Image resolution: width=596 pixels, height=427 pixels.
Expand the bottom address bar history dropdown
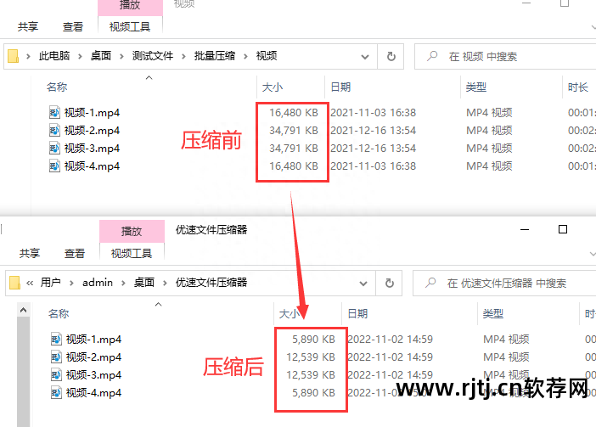(x=363, y=284)
